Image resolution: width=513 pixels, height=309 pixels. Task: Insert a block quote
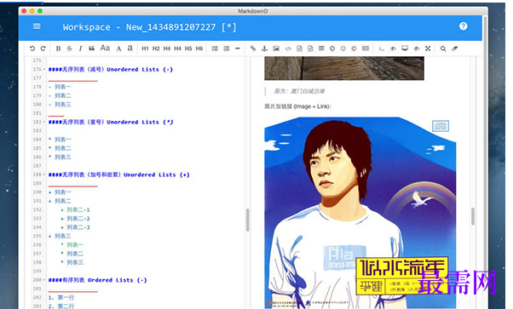[x=92, y=49]
